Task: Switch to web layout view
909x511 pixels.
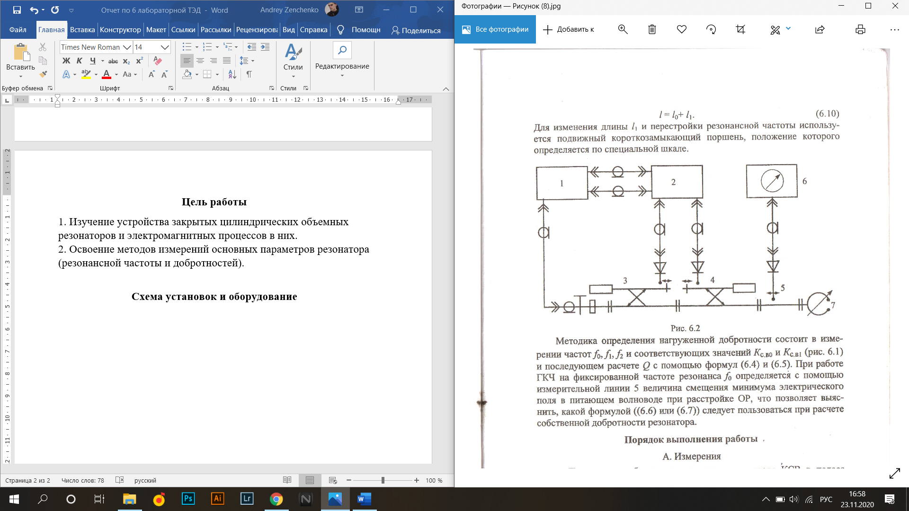Action: (333, 480)
